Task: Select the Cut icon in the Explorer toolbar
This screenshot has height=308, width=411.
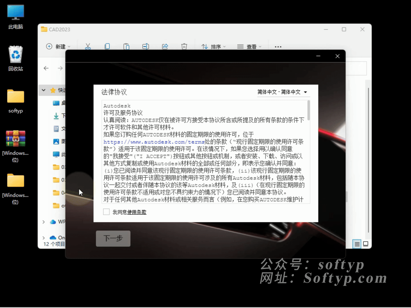Action: 88,47
